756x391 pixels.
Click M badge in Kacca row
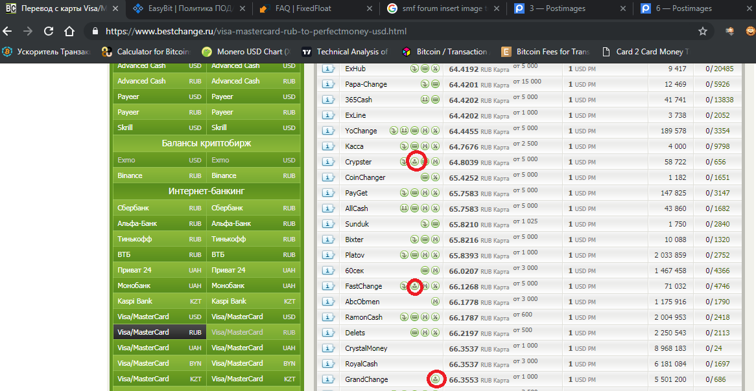click(425, 146)
